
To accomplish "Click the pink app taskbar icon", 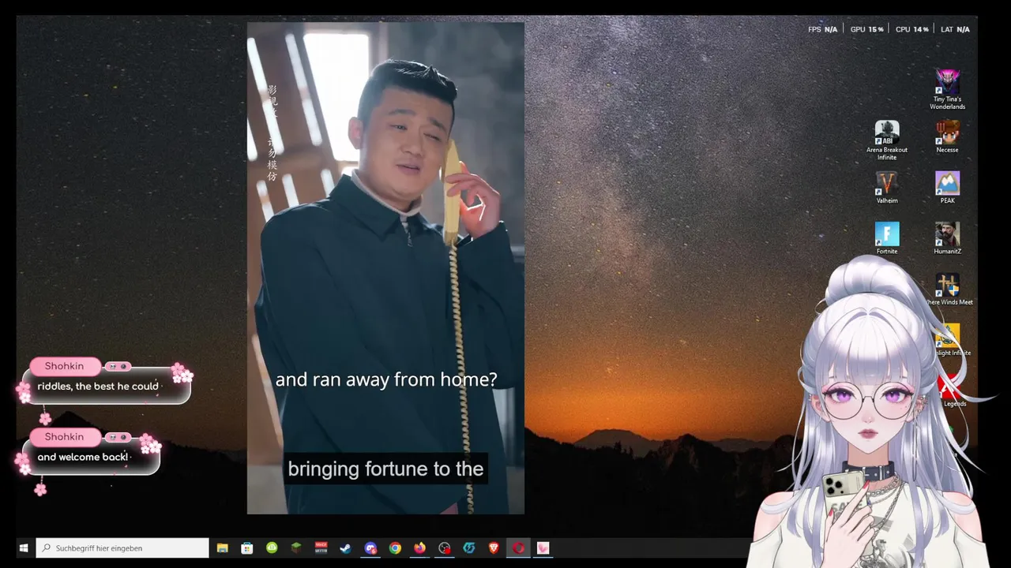I will point(543,548).
